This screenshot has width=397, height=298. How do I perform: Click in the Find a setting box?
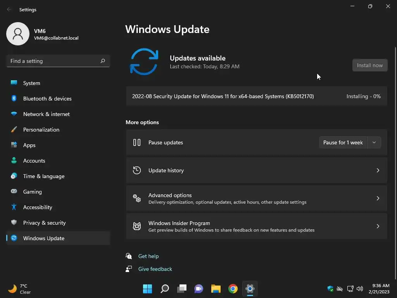(x=58, y=61)
